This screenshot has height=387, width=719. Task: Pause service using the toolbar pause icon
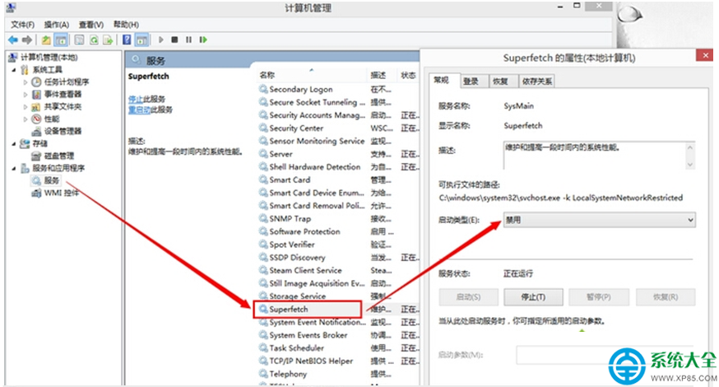pyautogui.click(x=188, y=40)
